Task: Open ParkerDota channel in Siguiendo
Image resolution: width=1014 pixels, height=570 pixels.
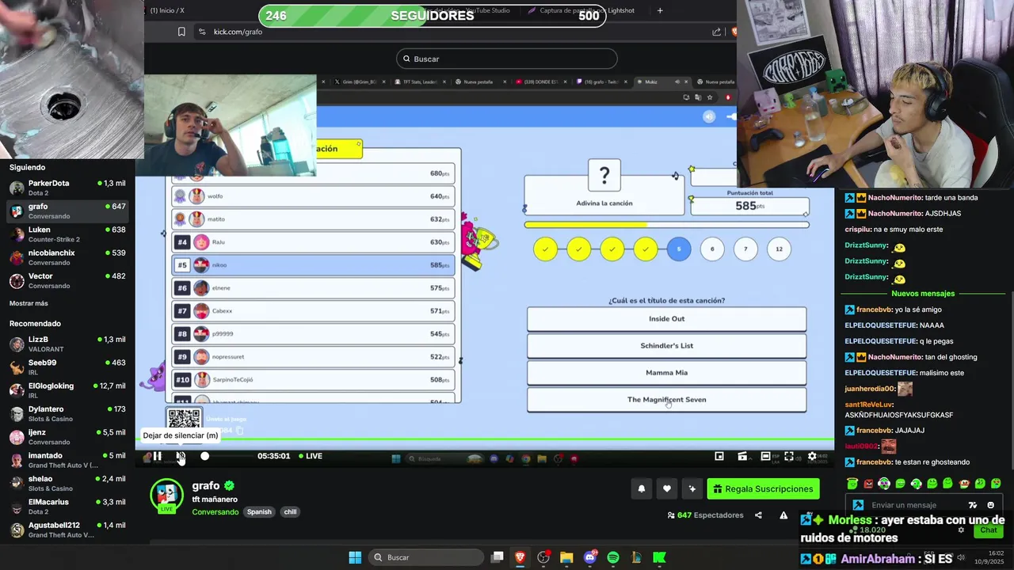Action: pos(67,188)
